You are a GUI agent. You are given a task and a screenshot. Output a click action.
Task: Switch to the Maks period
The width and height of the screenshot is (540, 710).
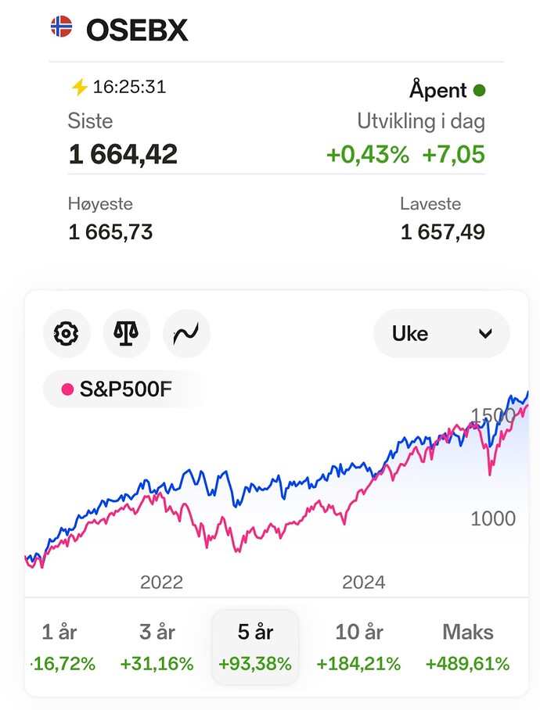[467, 647]
